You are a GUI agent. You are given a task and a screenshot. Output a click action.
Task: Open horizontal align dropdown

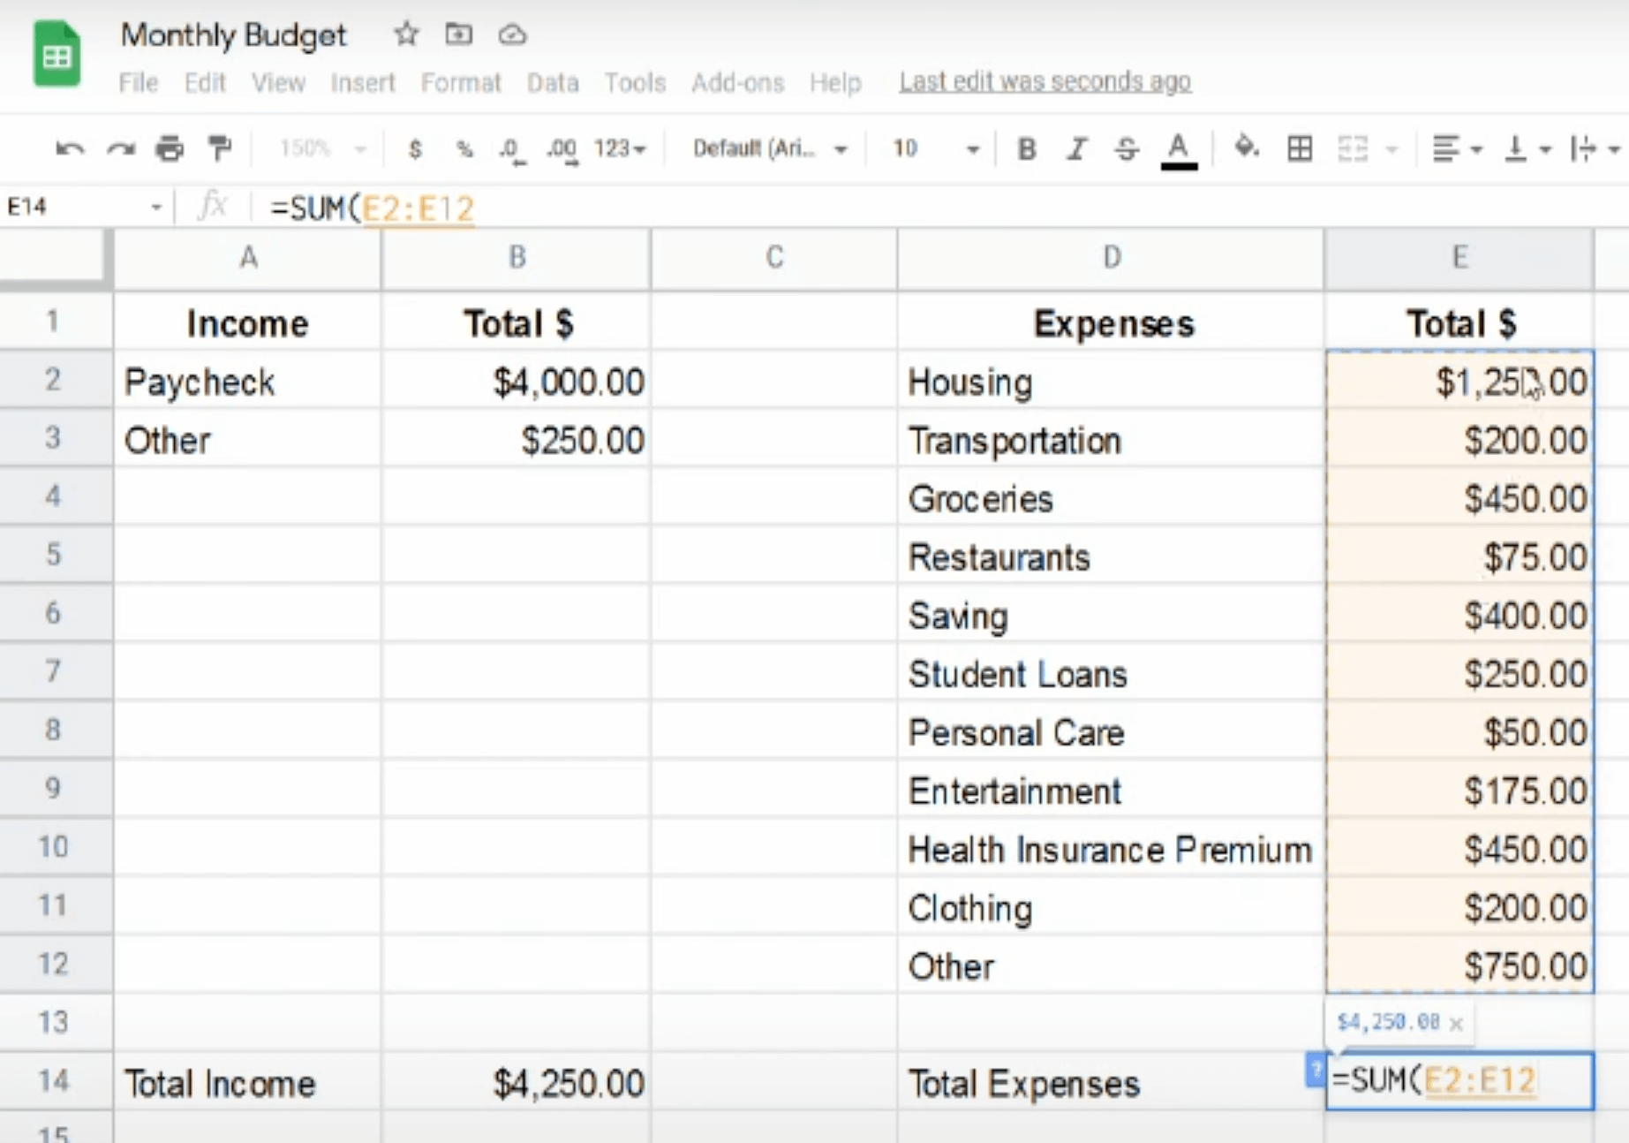[1457, 148]
